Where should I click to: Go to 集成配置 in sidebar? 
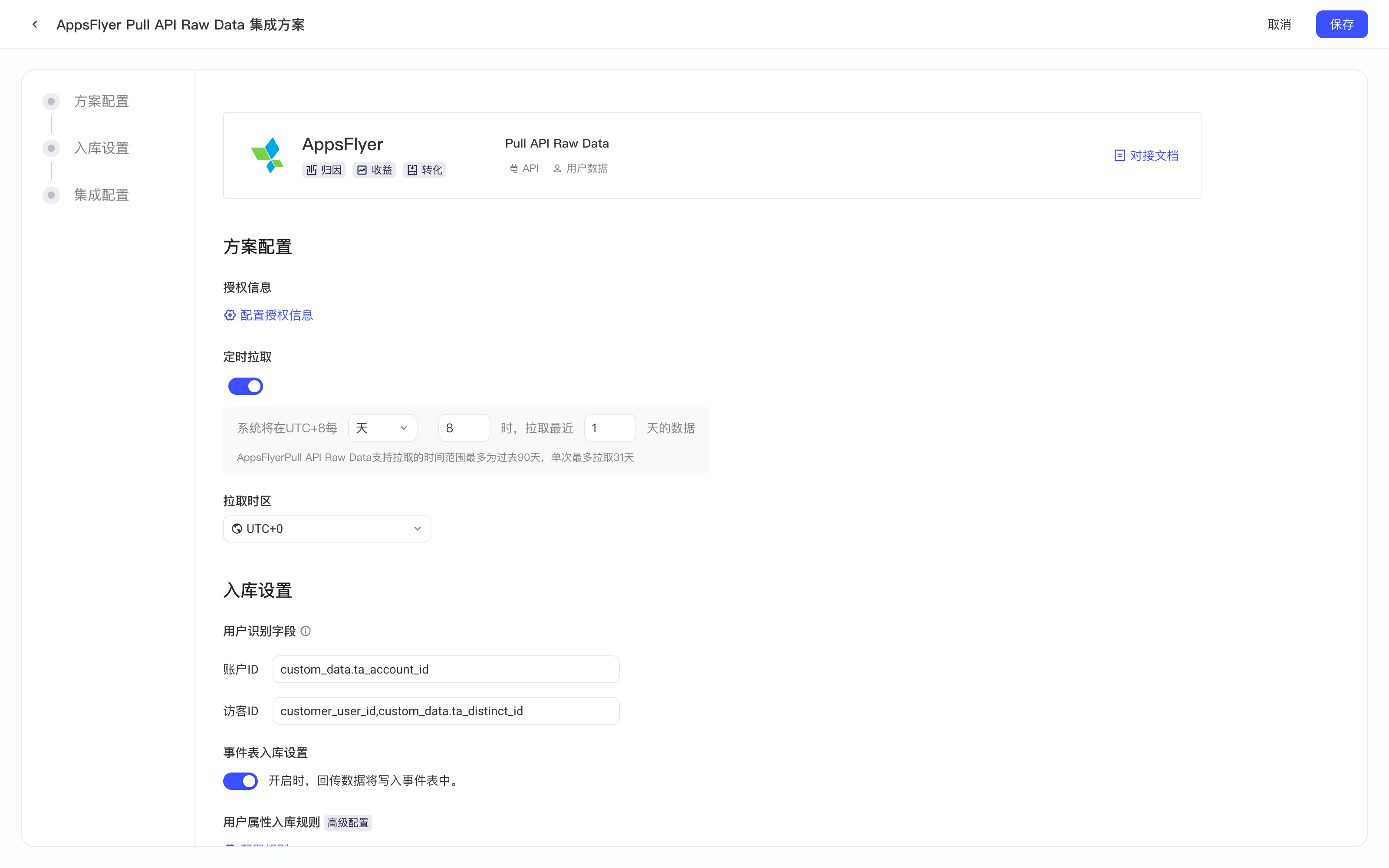tap(101, 195)
